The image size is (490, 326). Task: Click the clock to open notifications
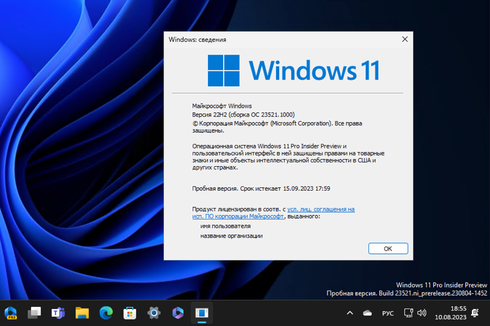click(451, 313)
